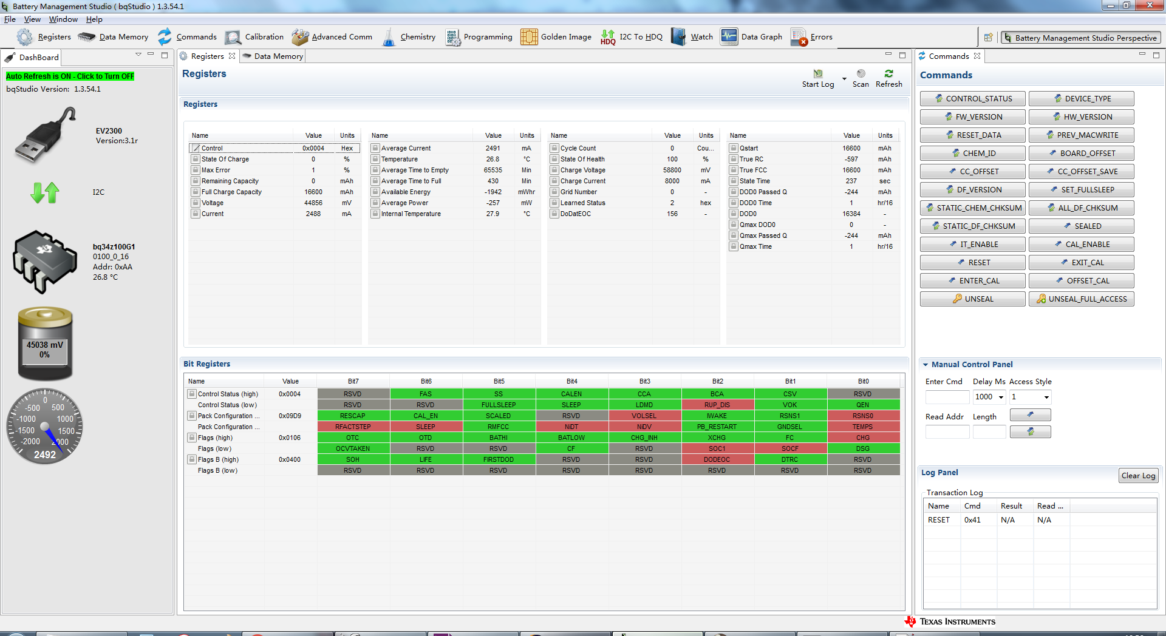Click the EV2300 USB adapter image
The height and width of the screenshot is (636, 1166).
click(x=46, y=135)
